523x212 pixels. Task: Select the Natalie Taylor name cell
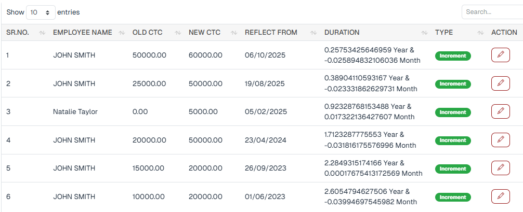point(75,111)
